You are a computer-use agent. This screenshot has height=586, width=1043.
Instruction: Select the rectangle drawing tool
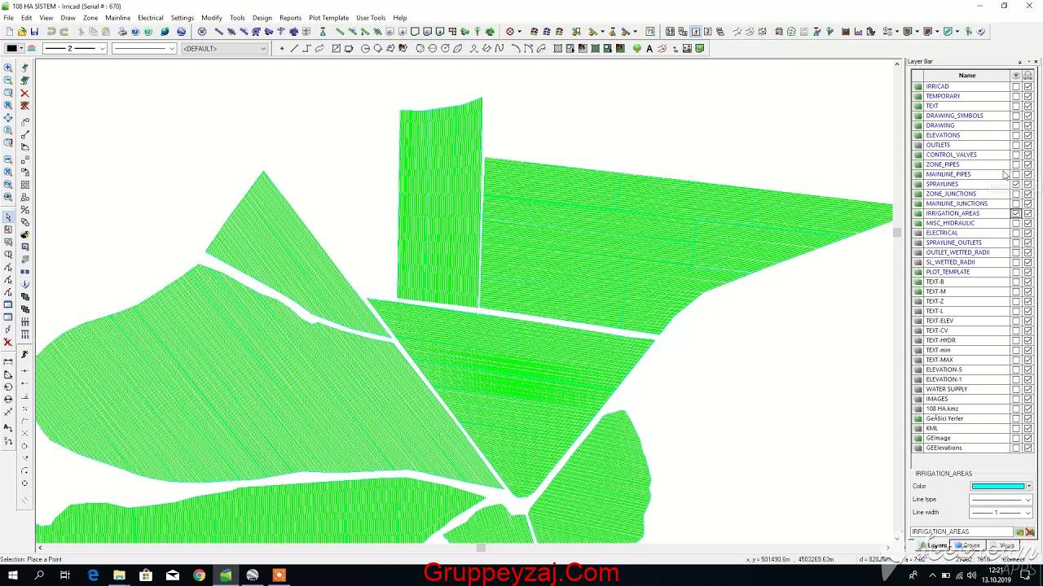pyautogui.click(x=336, y=48)
